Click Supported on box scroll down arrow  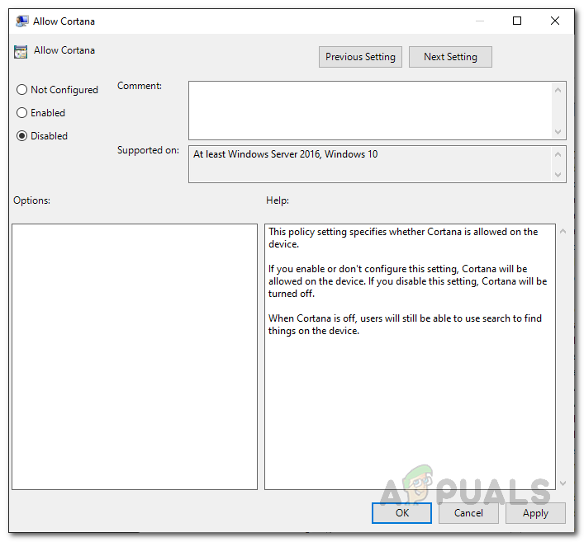coord(558,174)
